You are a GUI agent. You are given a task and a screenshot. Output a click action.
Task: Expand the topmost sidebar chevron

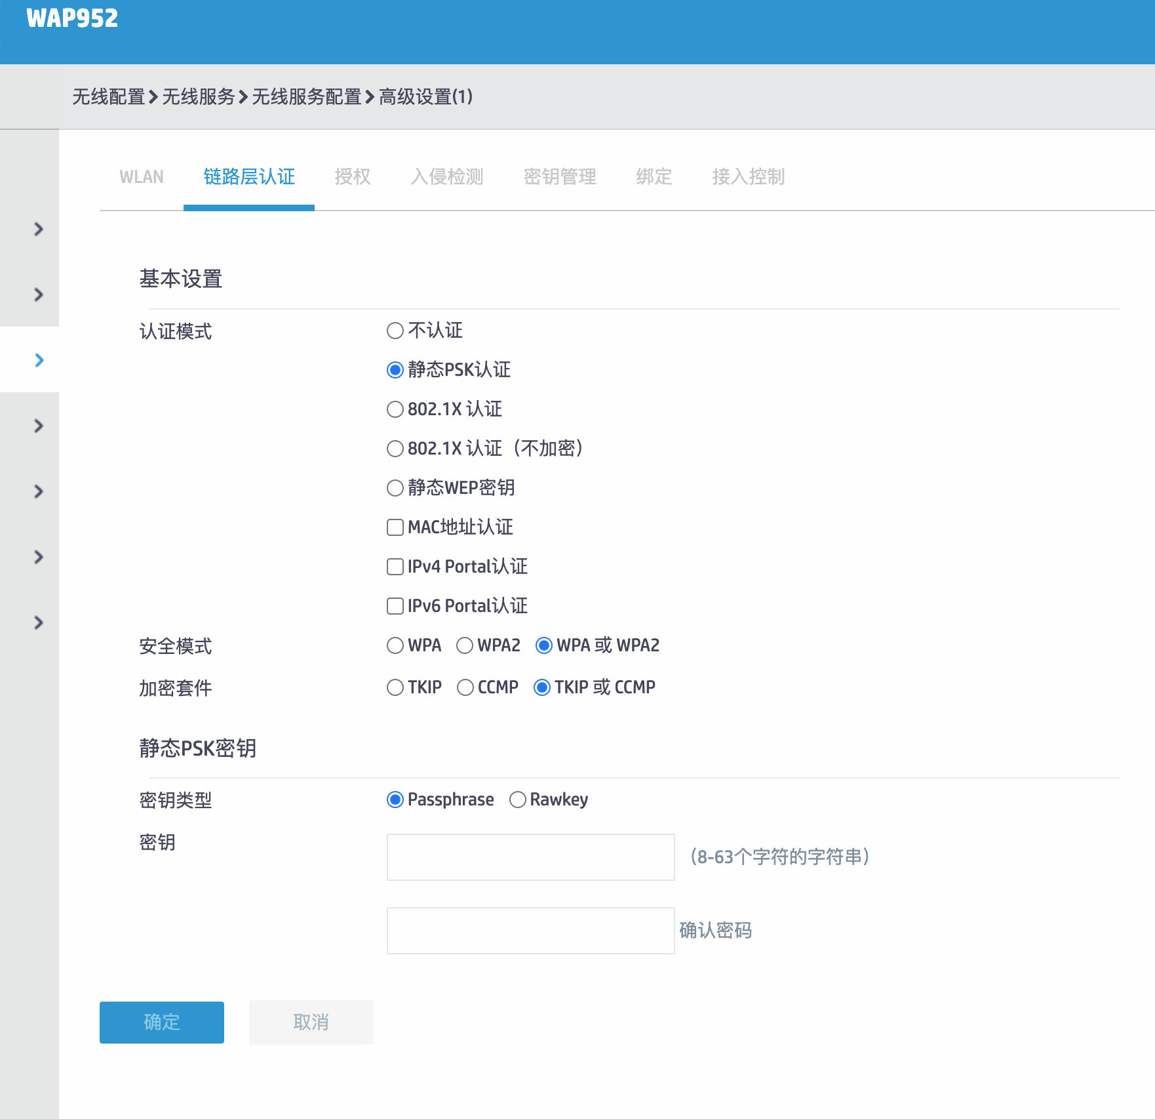point(39,229)
